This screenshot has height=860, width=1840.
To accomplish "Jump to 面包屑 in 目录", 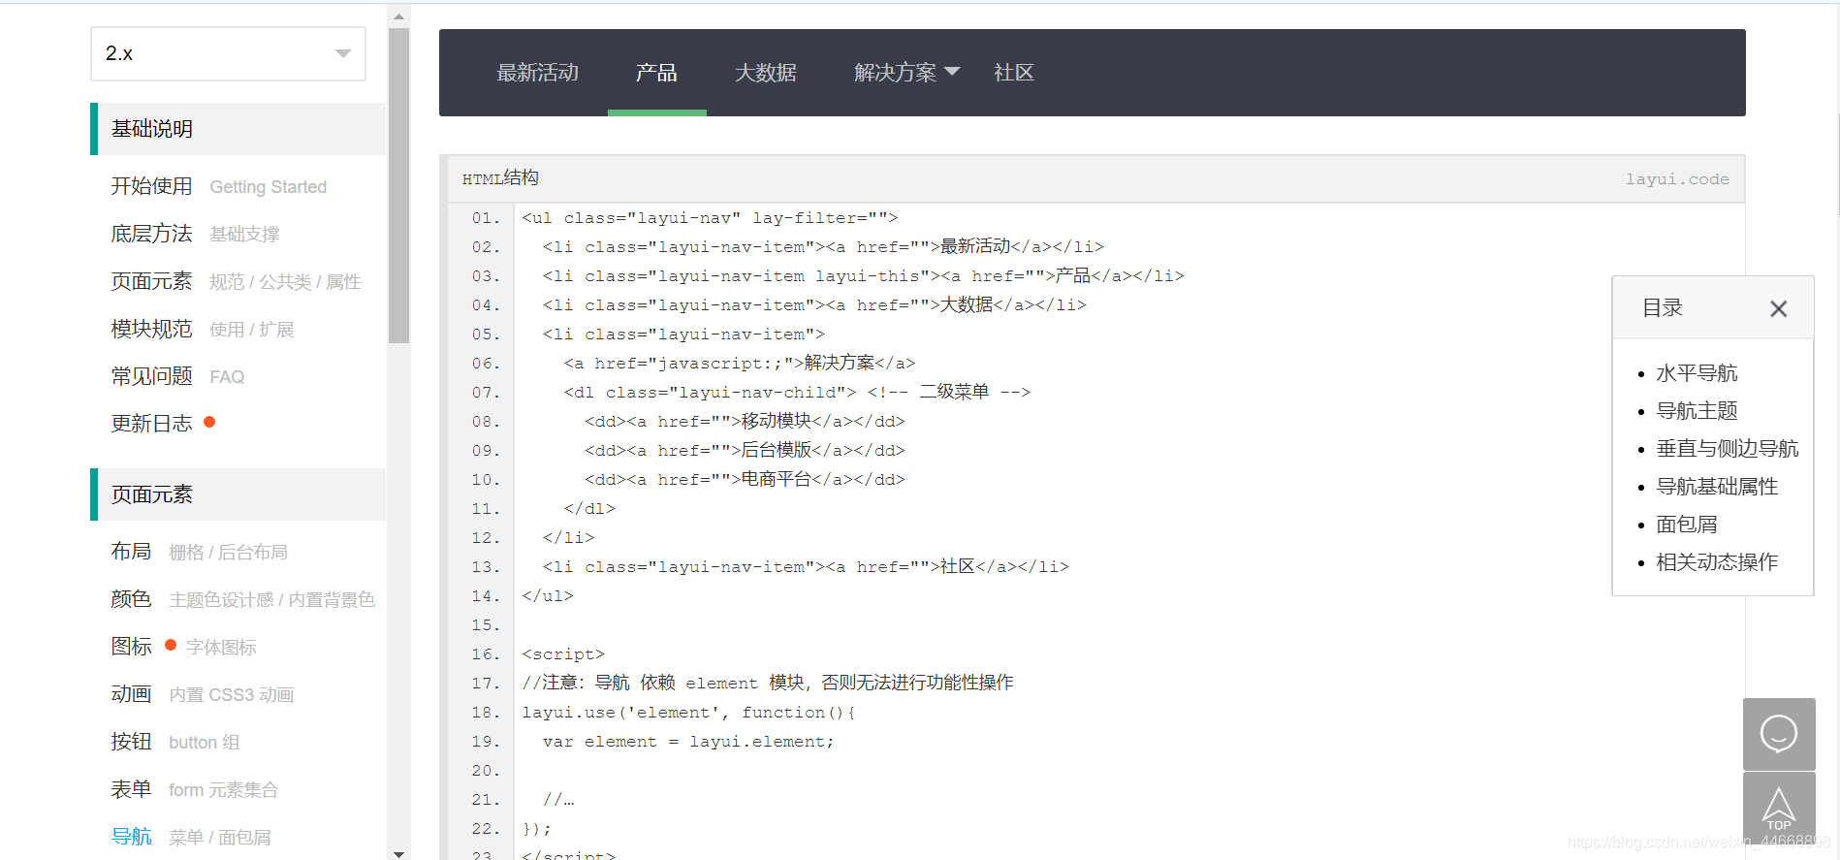I will point(1687,525).
